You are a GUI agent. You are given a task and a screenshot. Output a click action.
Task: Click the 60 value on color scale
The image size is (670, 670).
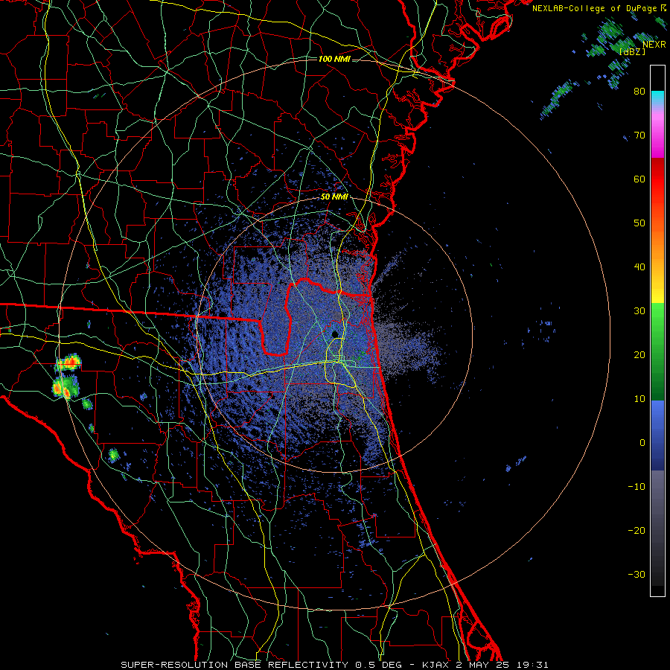coord(639,179)
